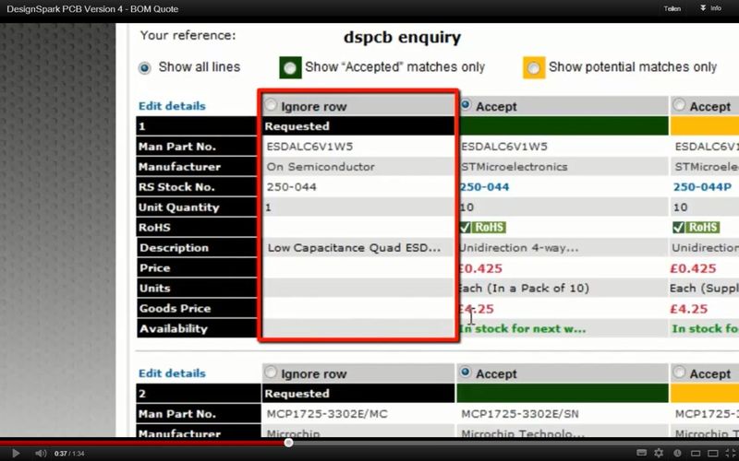Screen dimensions: 739x461
Task: Click requested part MCP1725-3302E/MC
Action: click(x=327, y=414)
